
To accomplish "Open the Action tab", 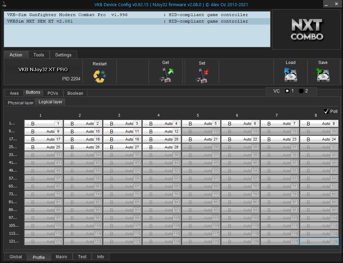I will 16,55.
